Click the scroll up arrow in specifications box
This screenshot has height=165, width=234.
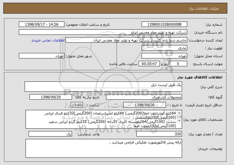(179, 113)
